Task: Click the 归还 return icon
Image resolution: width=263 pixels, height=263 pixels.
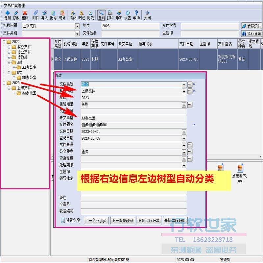Action: [x=82, y=15]
